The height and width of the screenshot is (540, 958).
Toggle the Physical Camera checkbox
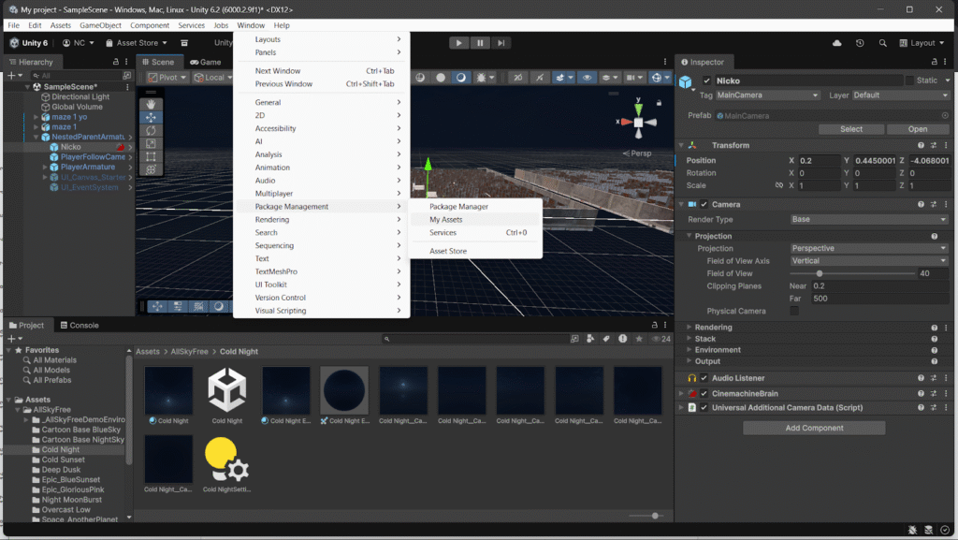click(794, 311)
